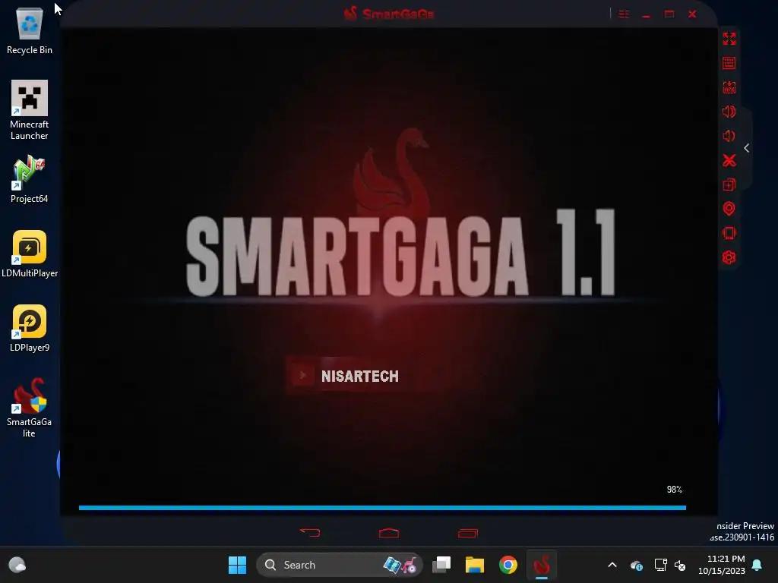778x583 pixels.
Task: Show hidden system tray icons
Action: coord(612,565)
